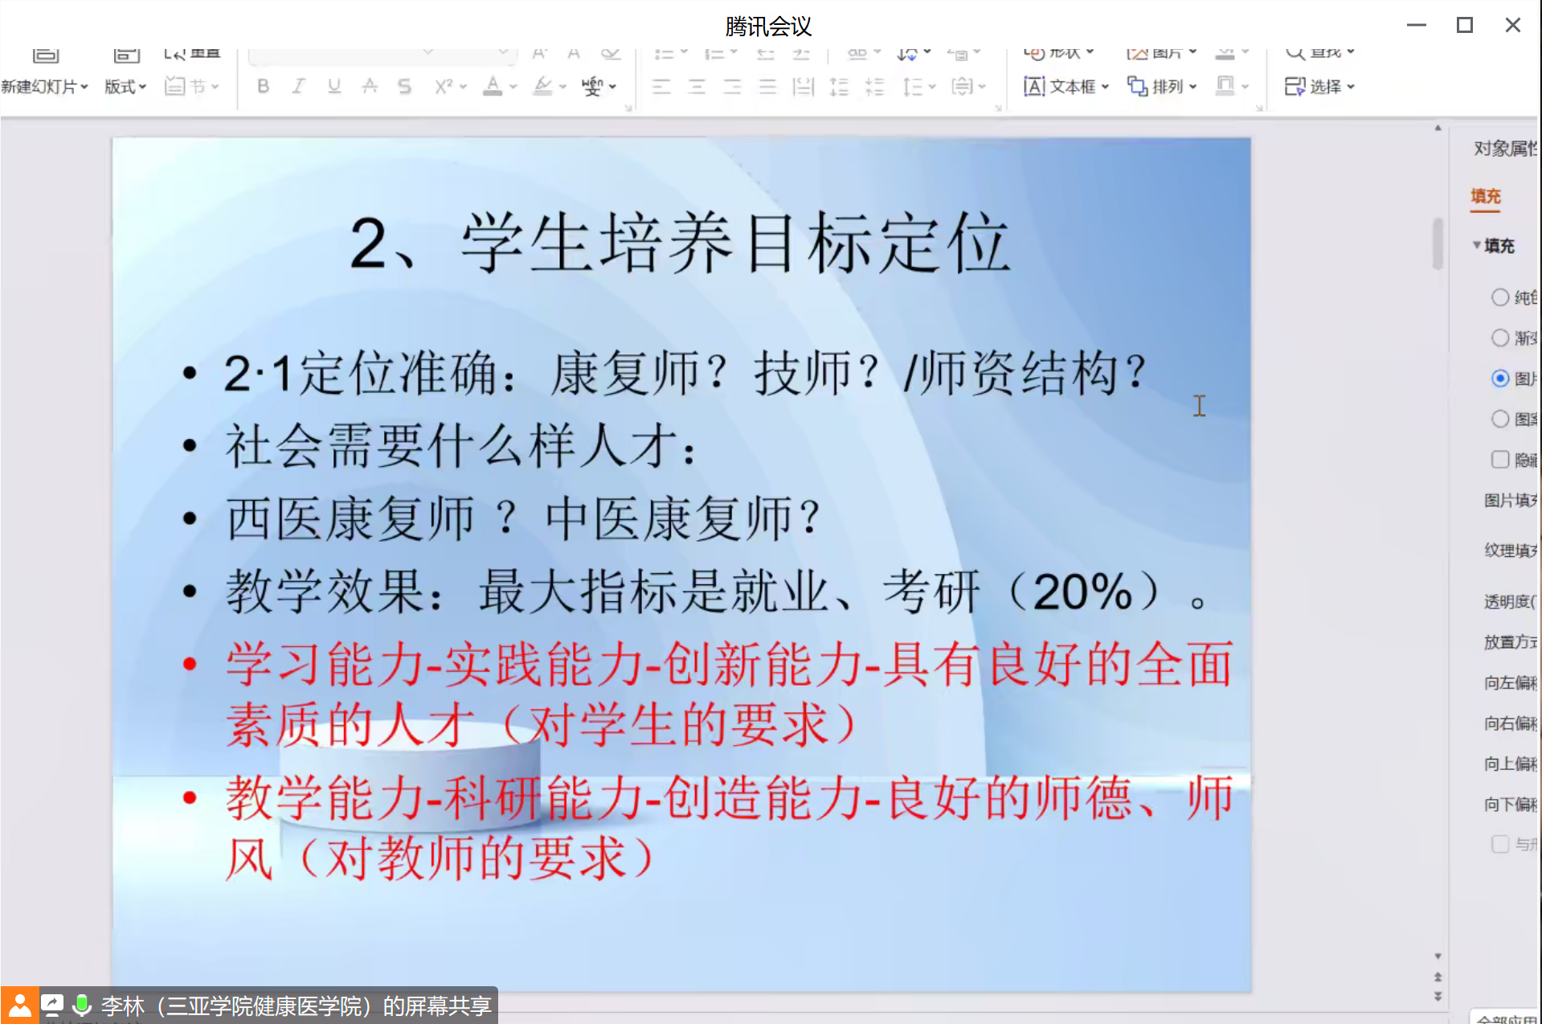1542x1024 pixels.
Task: Open the 新建幻灯片 dropdown
Action: pyautogui.click(x=44, y=86)
